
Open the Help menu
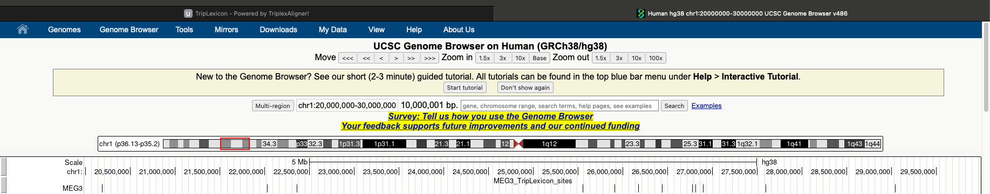pos(414,30)
